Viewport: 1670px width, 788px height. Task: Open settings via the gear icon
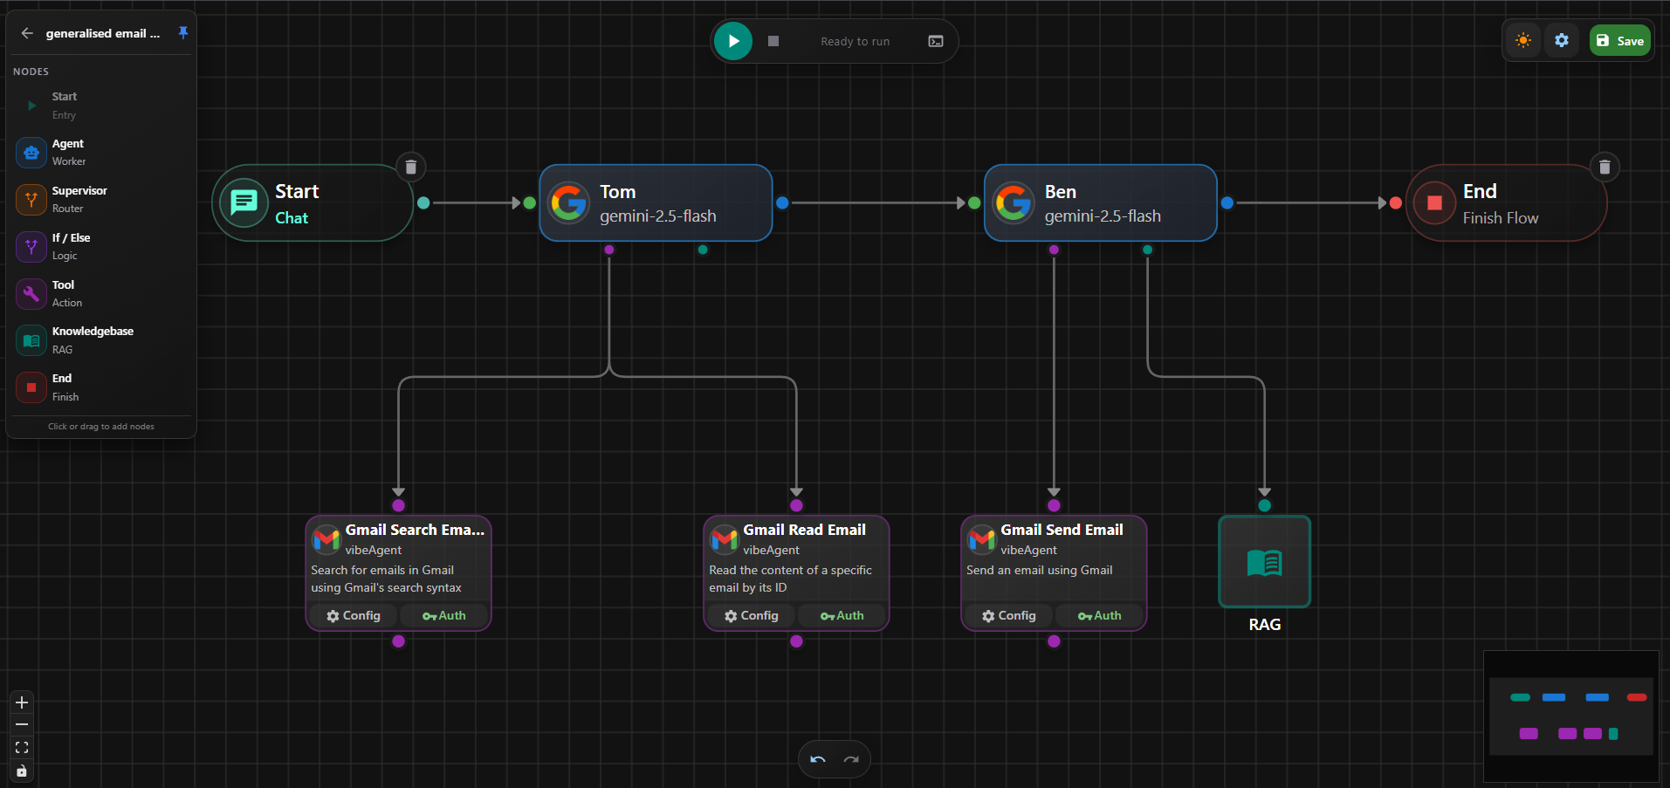(x=1562, y=40)
